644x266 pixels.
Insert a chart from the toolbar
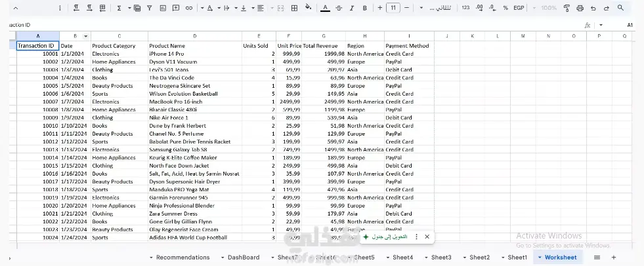pyautogui.click(x=163, y=8)
